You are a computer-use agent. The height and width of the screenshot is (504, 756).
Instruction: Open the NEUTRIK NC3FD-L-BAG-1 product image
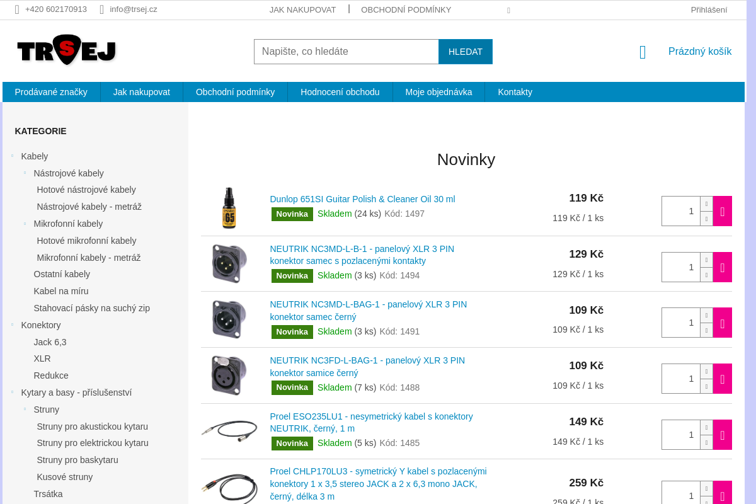click(x=229, y=375)
